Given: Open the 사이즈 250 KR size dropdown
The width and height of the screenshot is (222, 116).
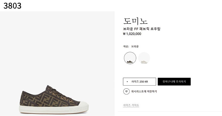Looking at the screenshot, I should pos(139,82).
